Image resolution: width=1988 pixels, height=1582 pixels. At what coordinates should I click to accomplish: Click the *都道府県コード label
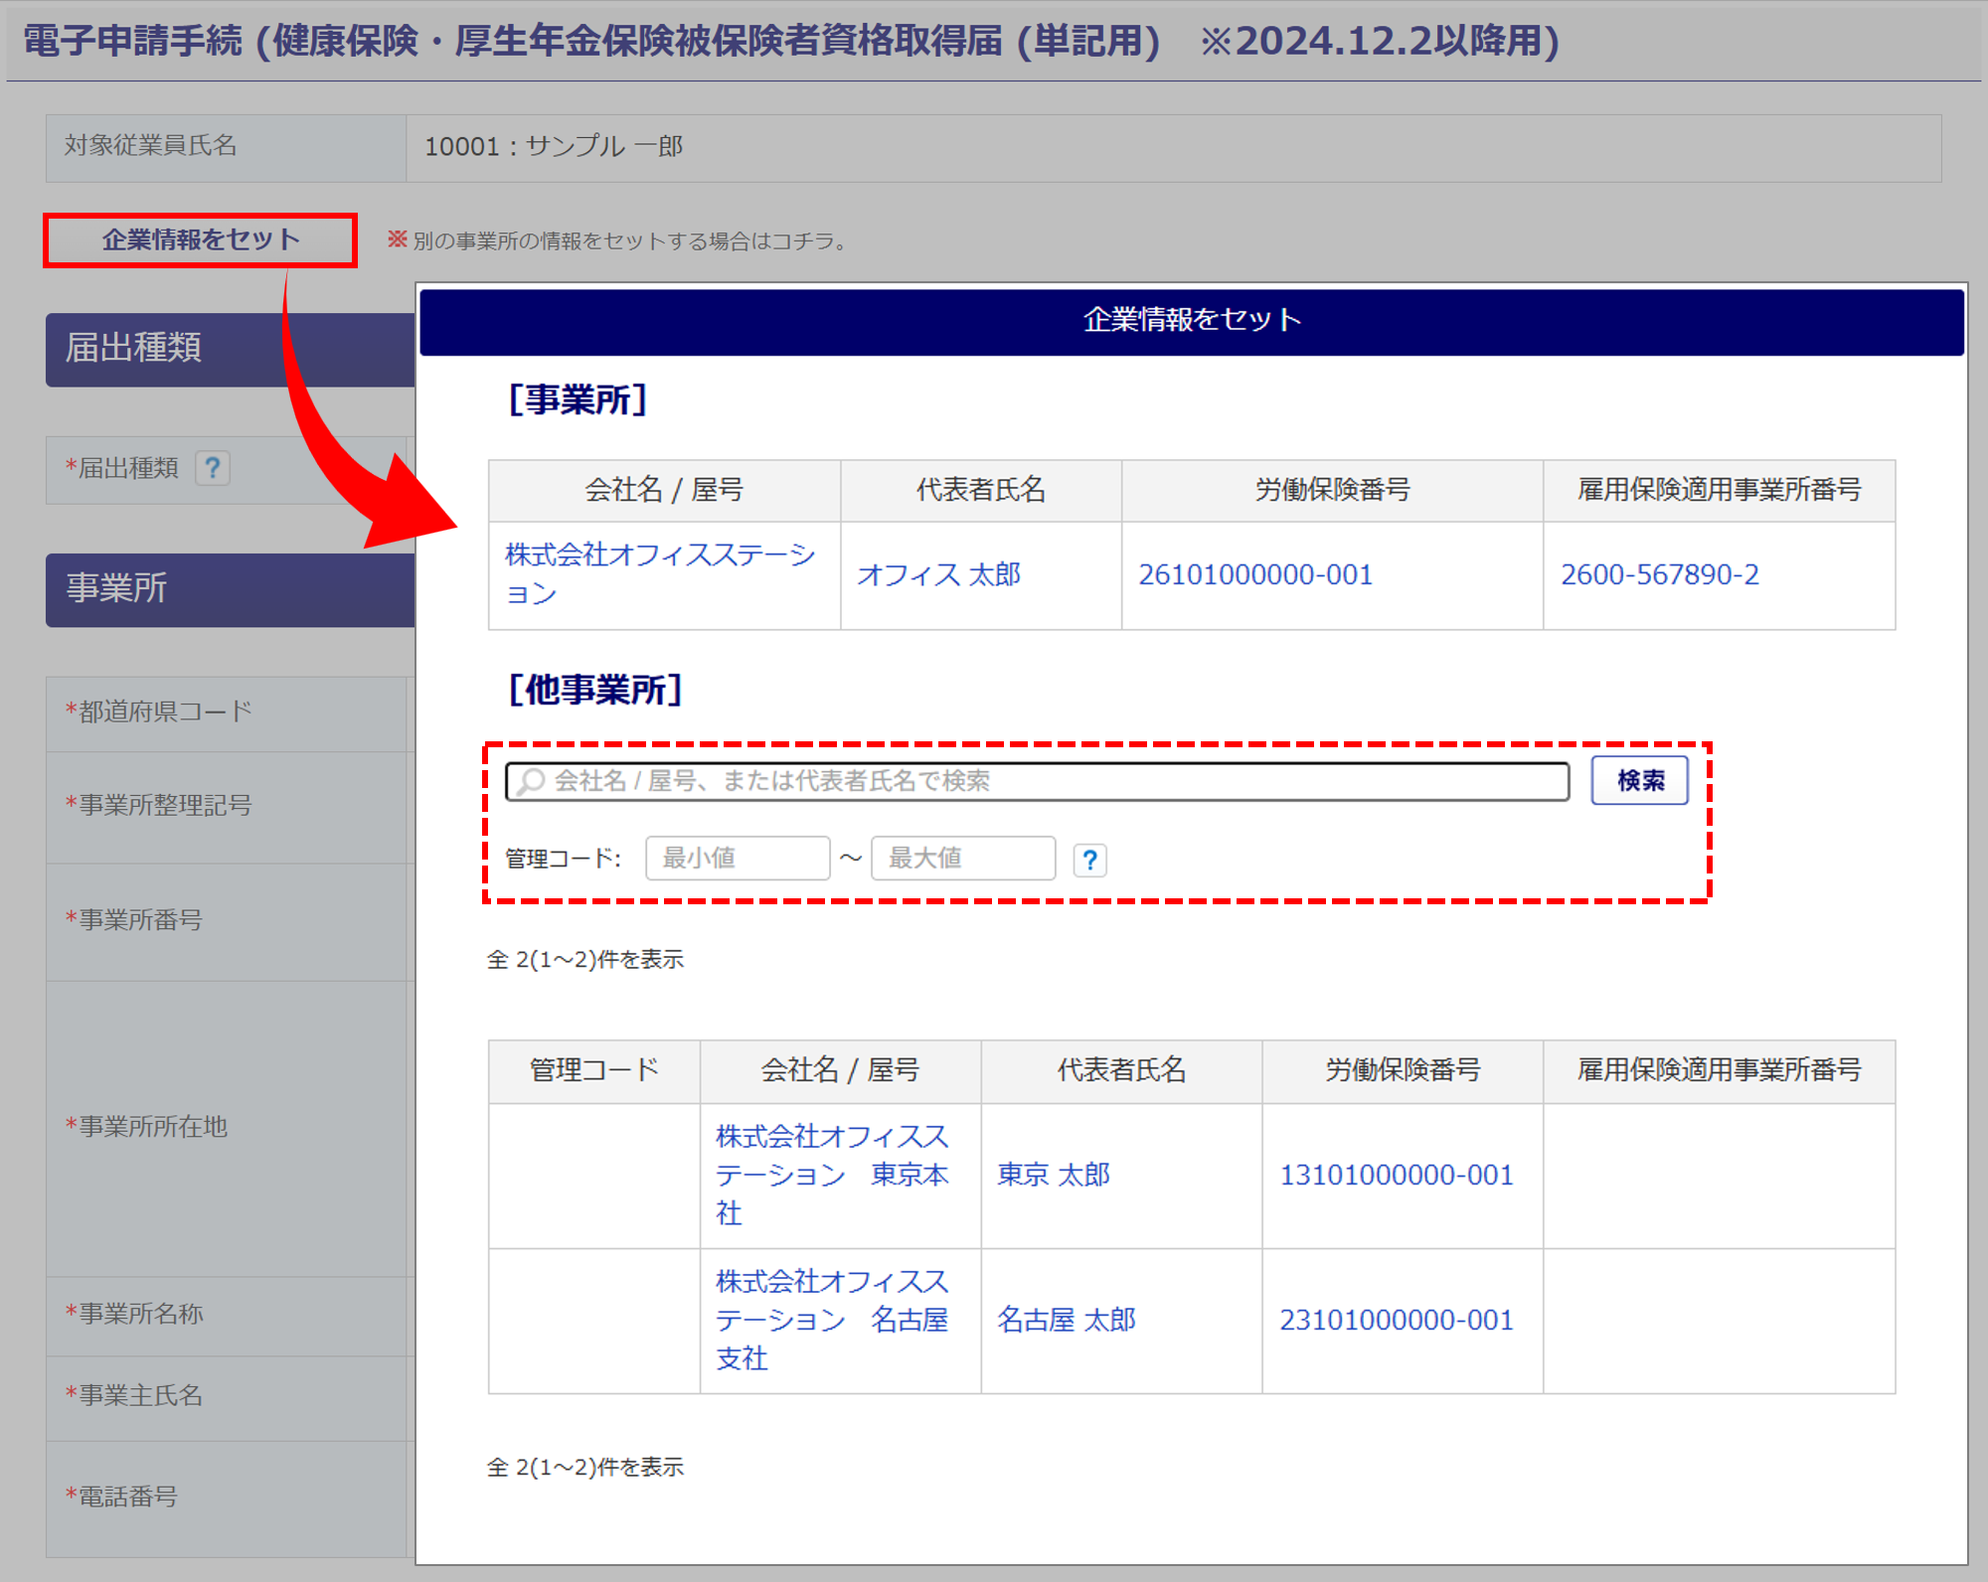[159, 712]
